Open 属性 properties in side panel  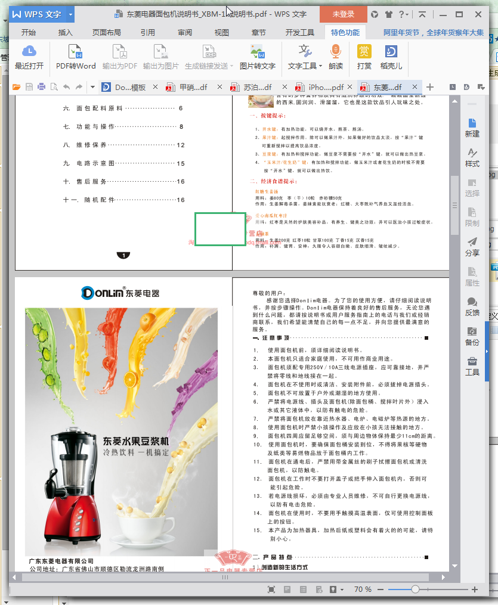[x=472, y=277]
